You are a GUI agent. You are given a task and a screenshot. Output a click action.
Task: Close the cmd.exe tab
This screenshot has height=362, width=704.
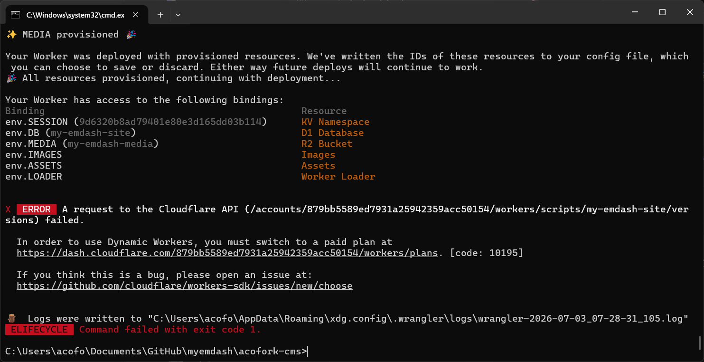pos(136,15)
